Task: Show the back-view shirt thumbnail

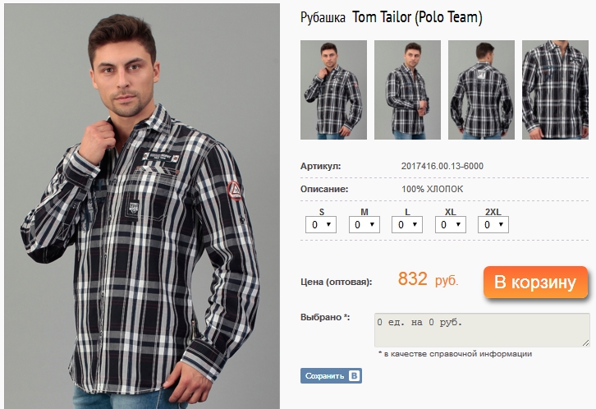Action: [481, 90]
